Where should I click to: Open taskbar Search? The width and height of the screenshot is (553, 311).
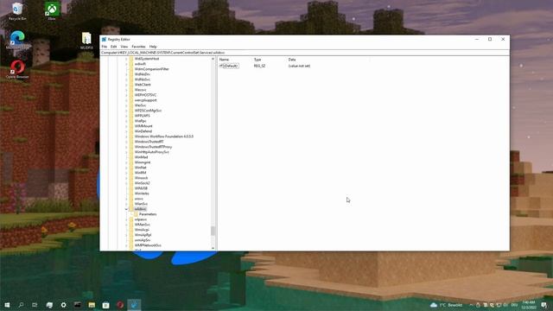(21, 305)
